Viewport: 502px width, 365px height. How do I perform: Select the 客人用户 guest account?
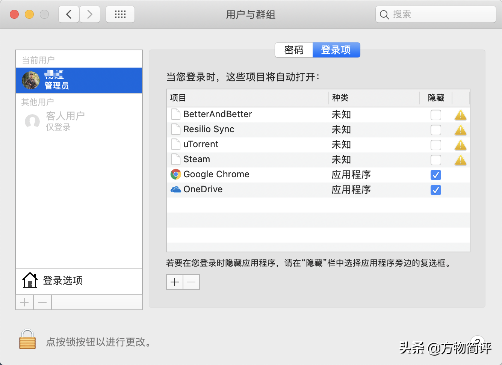coord(79,121)
